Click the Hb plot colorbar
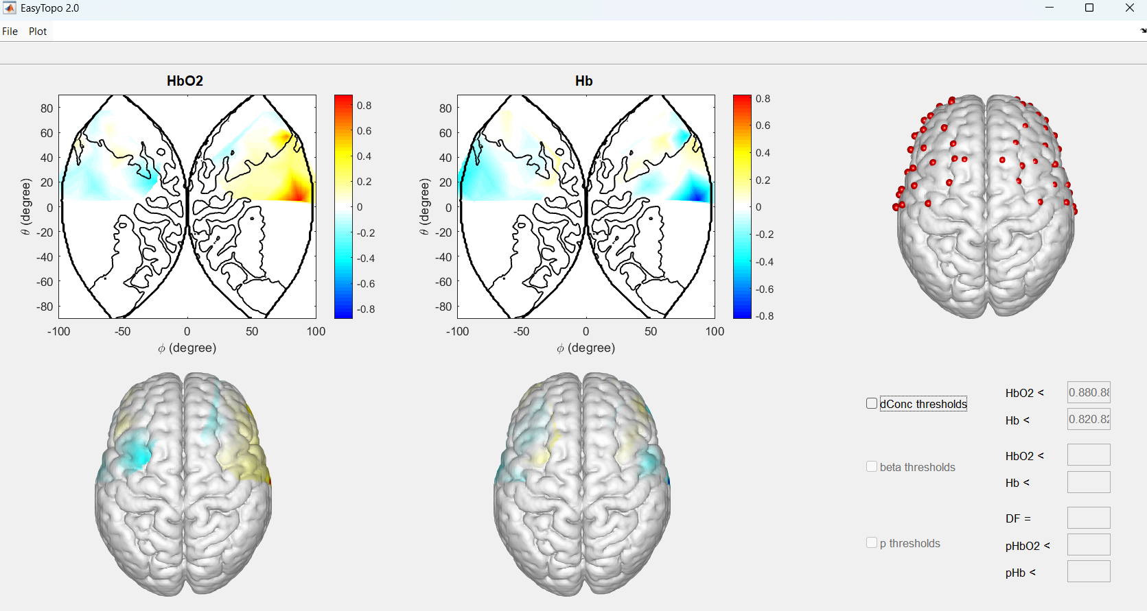 pyautogui.click(x=742, y=206)
